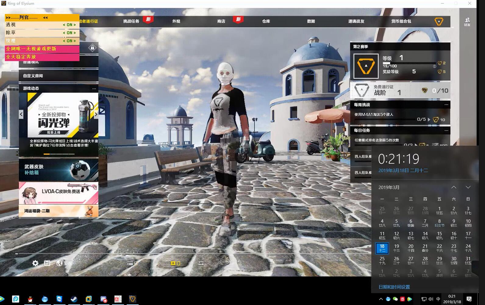Select 自定义房间 mode
Viewport: 485px width, 305px height.
click(x=59, y=76)
